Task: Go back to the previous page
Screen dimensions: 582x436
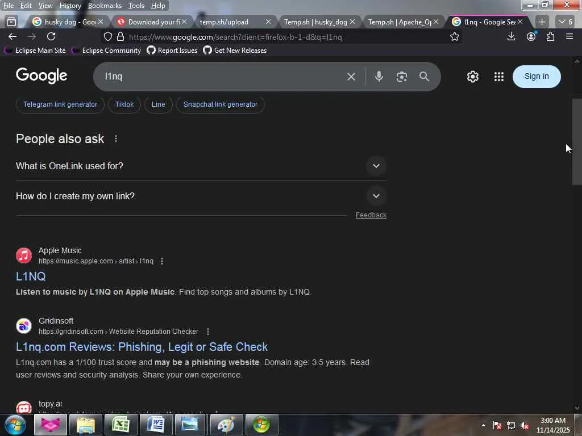Action: [13, 37]
